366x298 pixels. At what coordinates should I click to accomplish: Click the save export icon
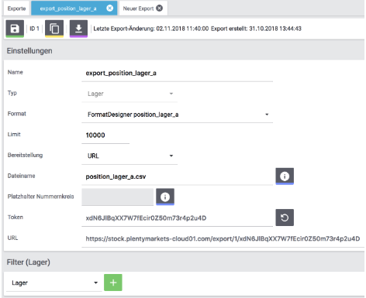[15, 29]
